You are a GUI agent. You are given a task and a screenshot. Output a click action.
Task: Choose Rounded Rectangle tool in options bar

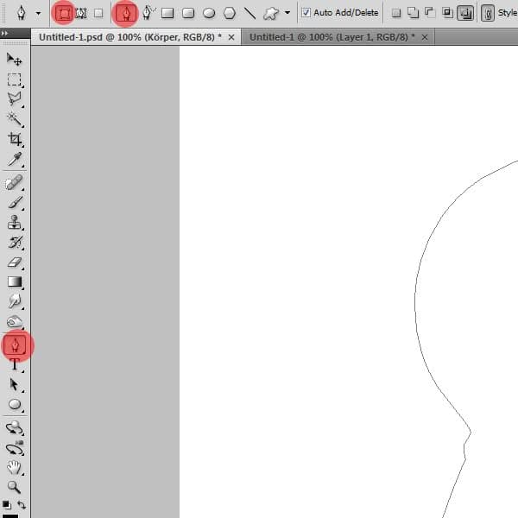[188, 13]
